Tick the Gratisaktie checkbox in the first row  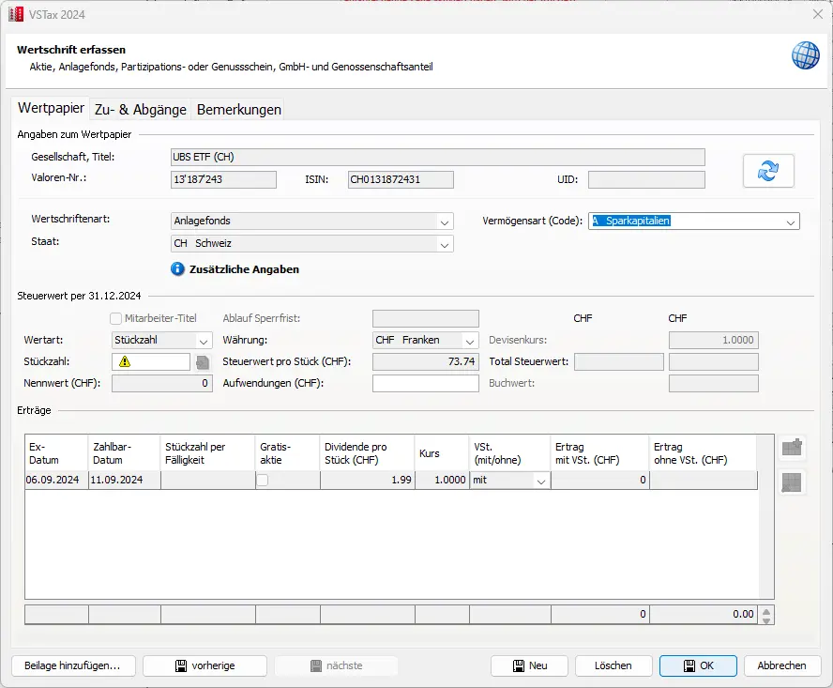[264, 481]
